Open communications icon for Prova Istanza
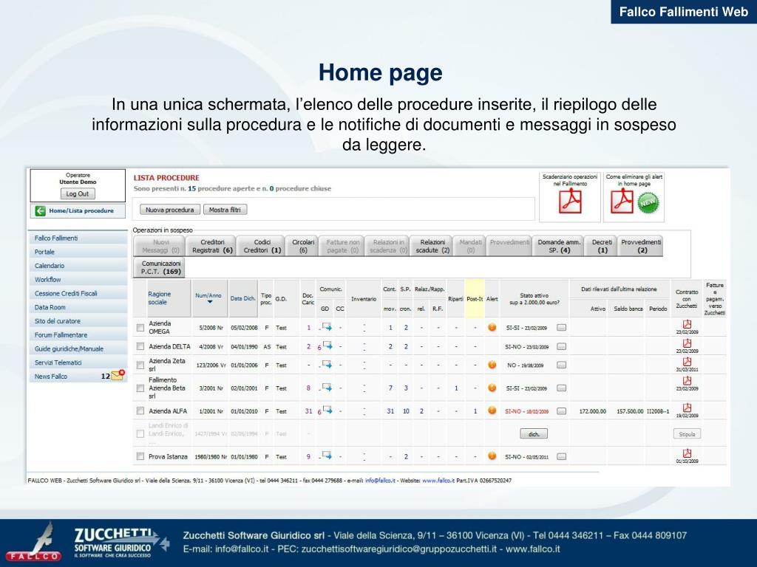The width and height of the screenshot is (757, 567). (327, 456)
